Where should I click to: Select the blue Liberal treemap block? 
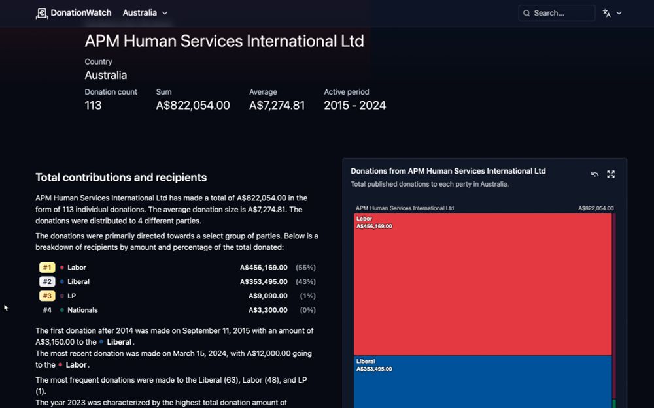pos(483,382)
